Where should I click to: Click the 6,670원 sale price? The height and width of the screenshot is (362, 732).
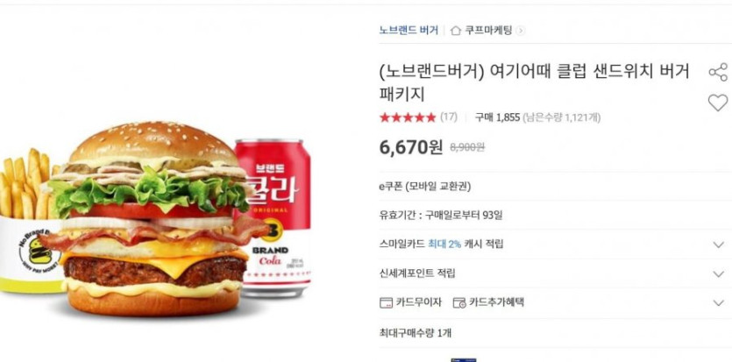[411, 147]
